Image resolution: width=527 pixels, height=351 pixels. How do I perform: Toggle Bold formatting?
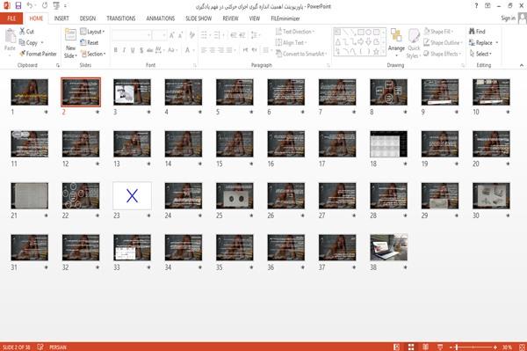click(116, 50)
